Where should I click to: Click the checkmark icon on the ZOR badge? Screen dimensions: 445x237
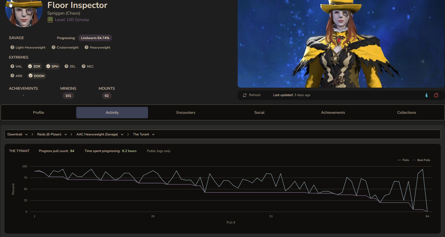coord(30,66)
